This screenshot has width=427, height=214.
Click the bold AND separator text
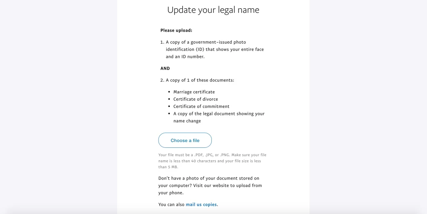pos(165,69)
